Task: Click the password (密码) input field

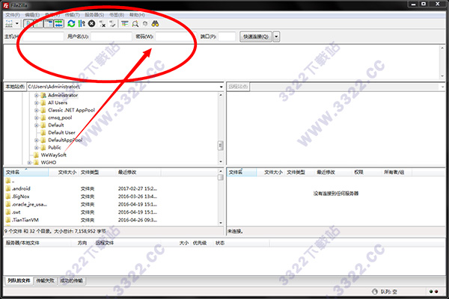Action: (x=175, y=37)
